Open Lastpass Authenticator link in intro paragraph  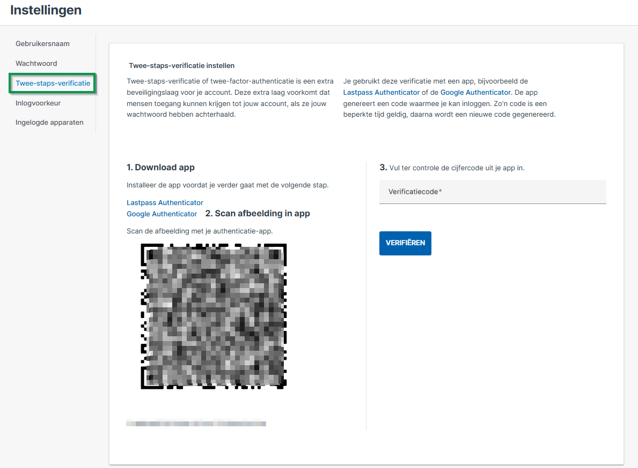tap(381, 93)
